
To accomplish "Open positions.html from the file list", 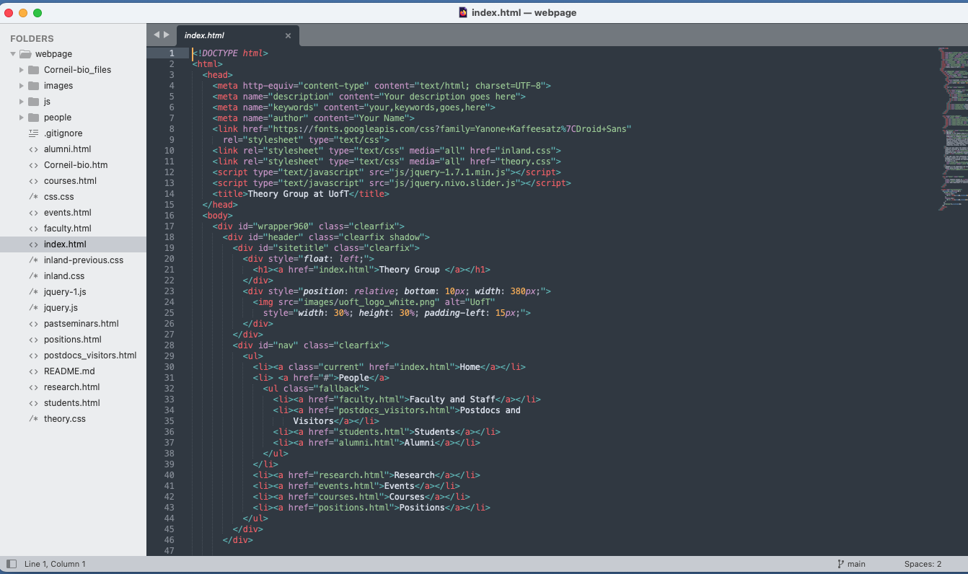I will 73,340.
